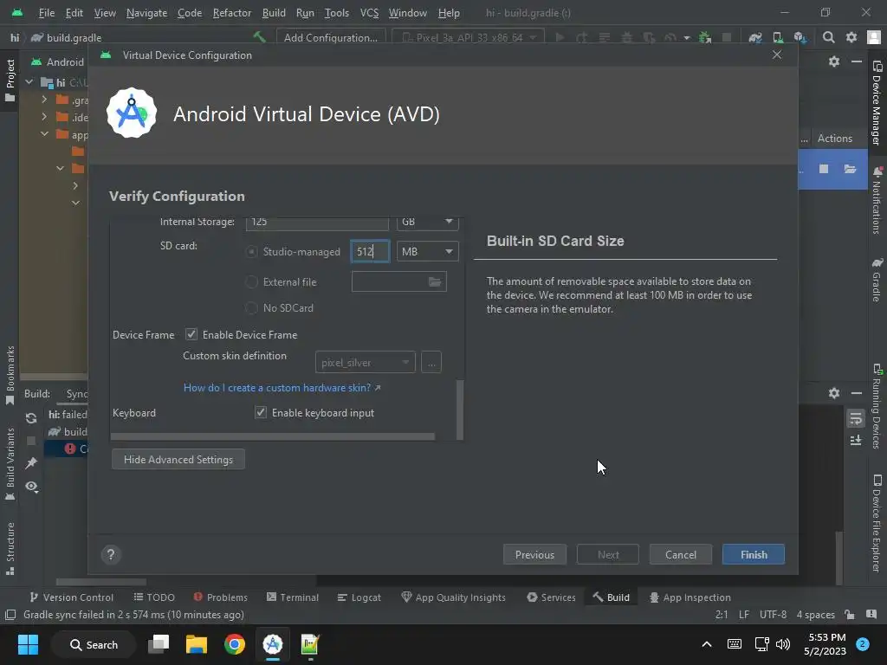The width and height of the screenshot is (887, 665).
Task: Toggle soft-wrap icon in Build output
Action: 855,418
